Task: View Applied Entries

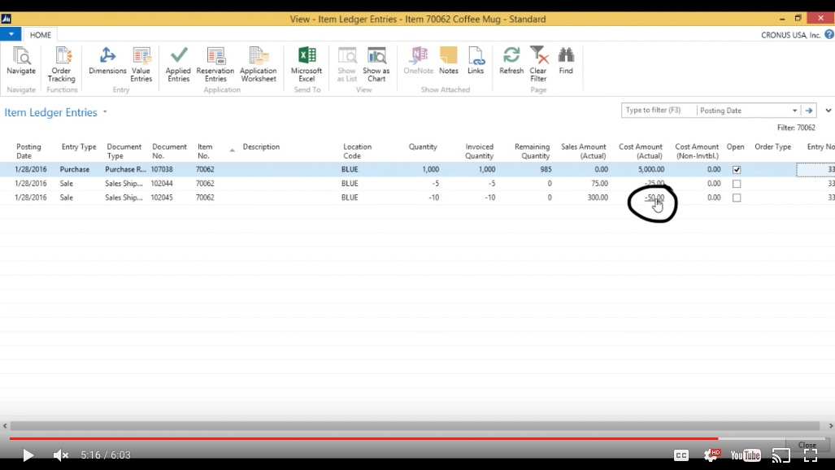Action: (x=178, y=64)
